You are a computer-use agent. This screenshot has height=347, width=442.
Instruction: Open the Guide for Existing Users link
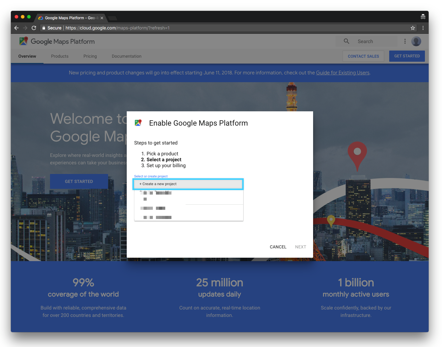pos(343,73)
